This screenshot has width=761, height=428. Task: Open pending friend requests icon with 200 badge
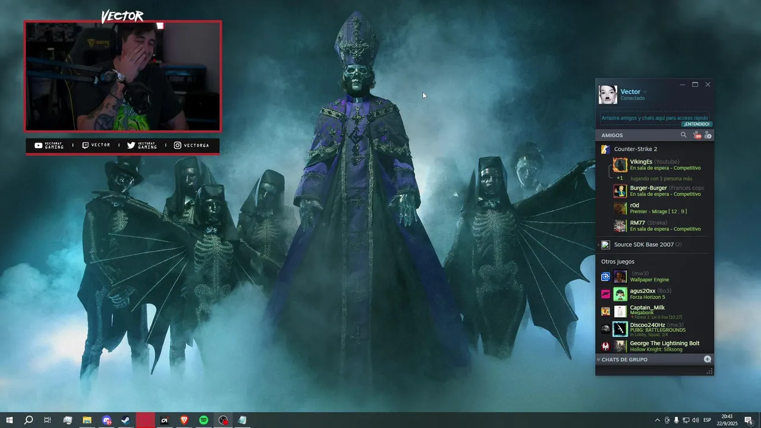pyautogui.click(x=697, y=136)
